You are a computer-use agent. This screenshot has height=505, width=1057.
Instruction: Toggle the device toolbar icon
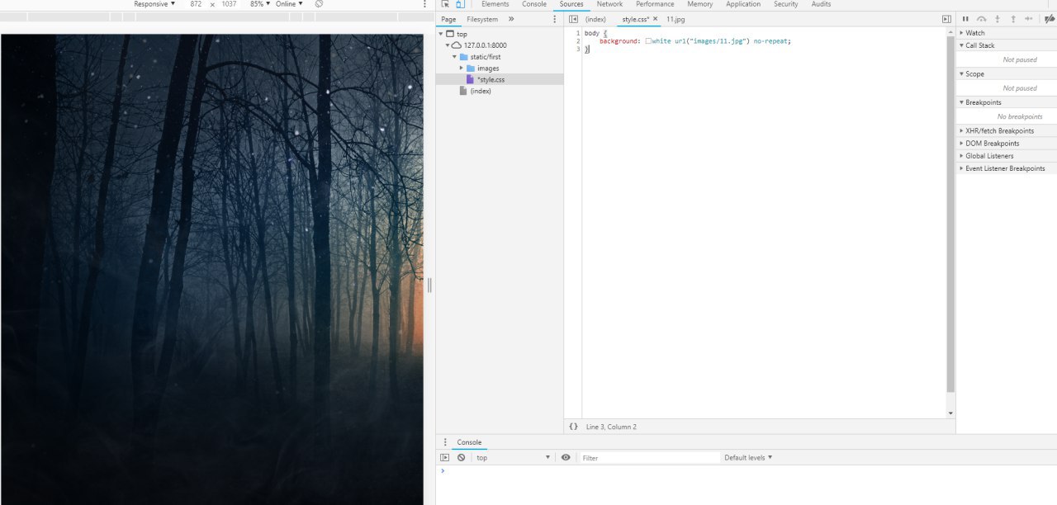[x=461, y=4]
